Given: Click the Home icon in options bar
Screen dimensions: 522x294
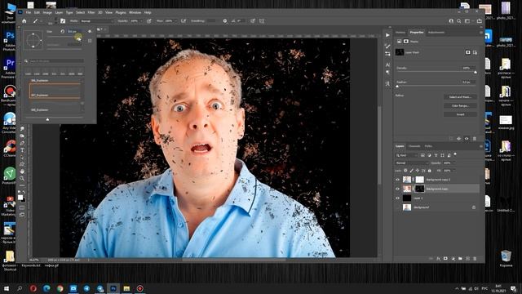Looking at the screenshot, I should click(24, 21).
